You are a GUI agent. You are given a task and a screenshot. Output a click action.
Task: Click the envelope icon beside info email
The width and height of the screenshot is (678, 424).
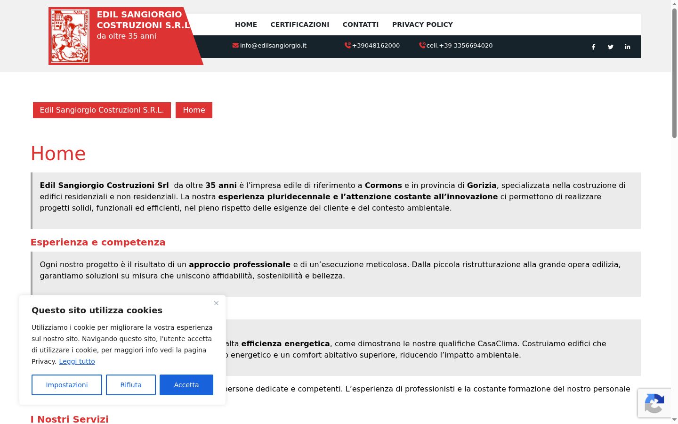click(235, 45)
